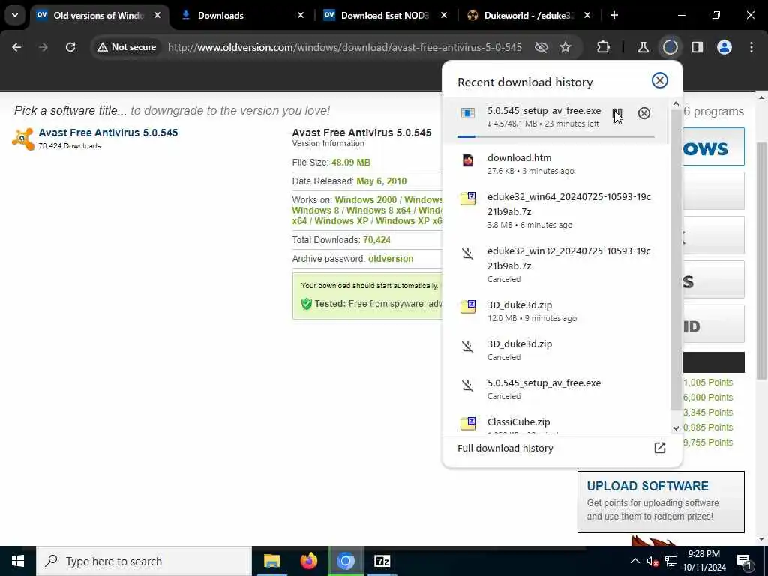Open Windows Start menu
Viewport: 768px width, 576px height.
[x=18, y=561]
